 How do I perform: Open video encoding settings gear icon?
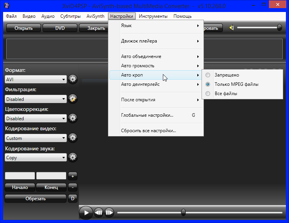click(73, 138)
